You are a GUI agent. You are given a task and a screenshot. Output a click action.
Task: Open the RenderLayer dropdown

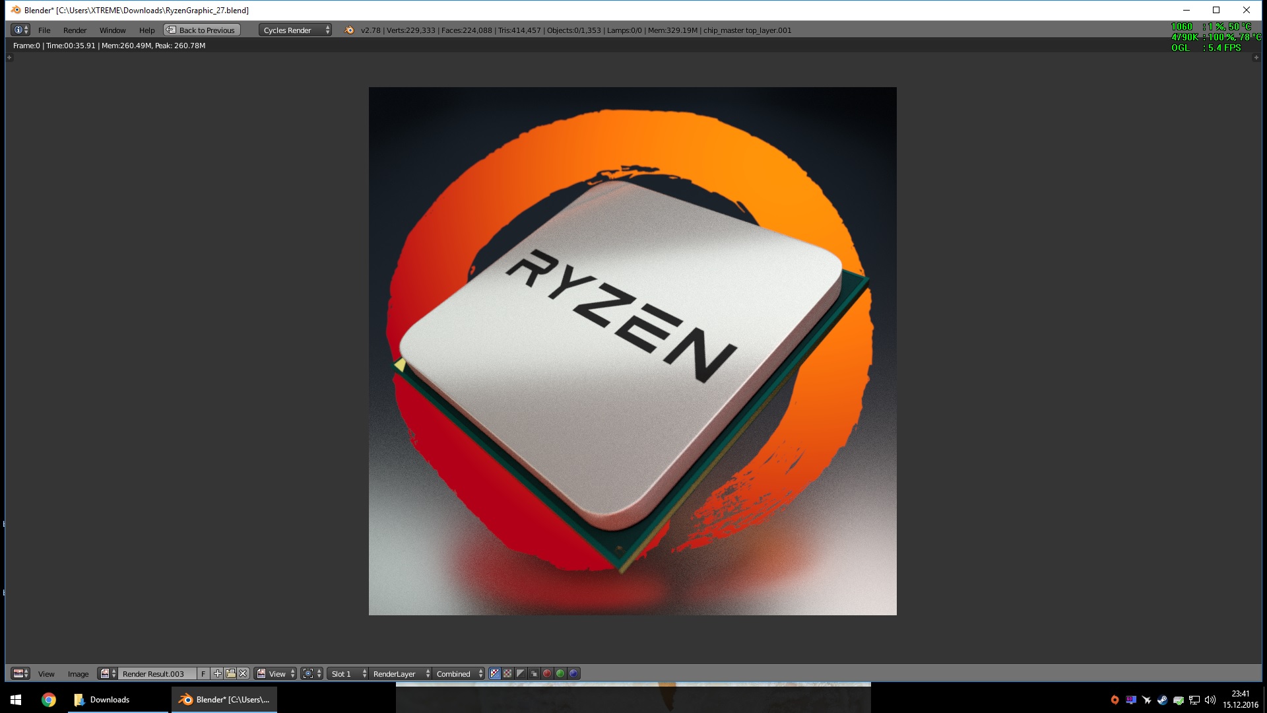(400, 673)
